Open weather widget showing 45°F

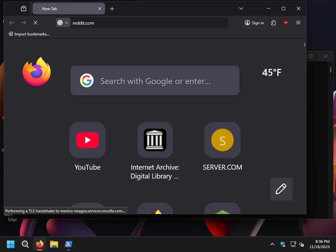pos(271,73)
